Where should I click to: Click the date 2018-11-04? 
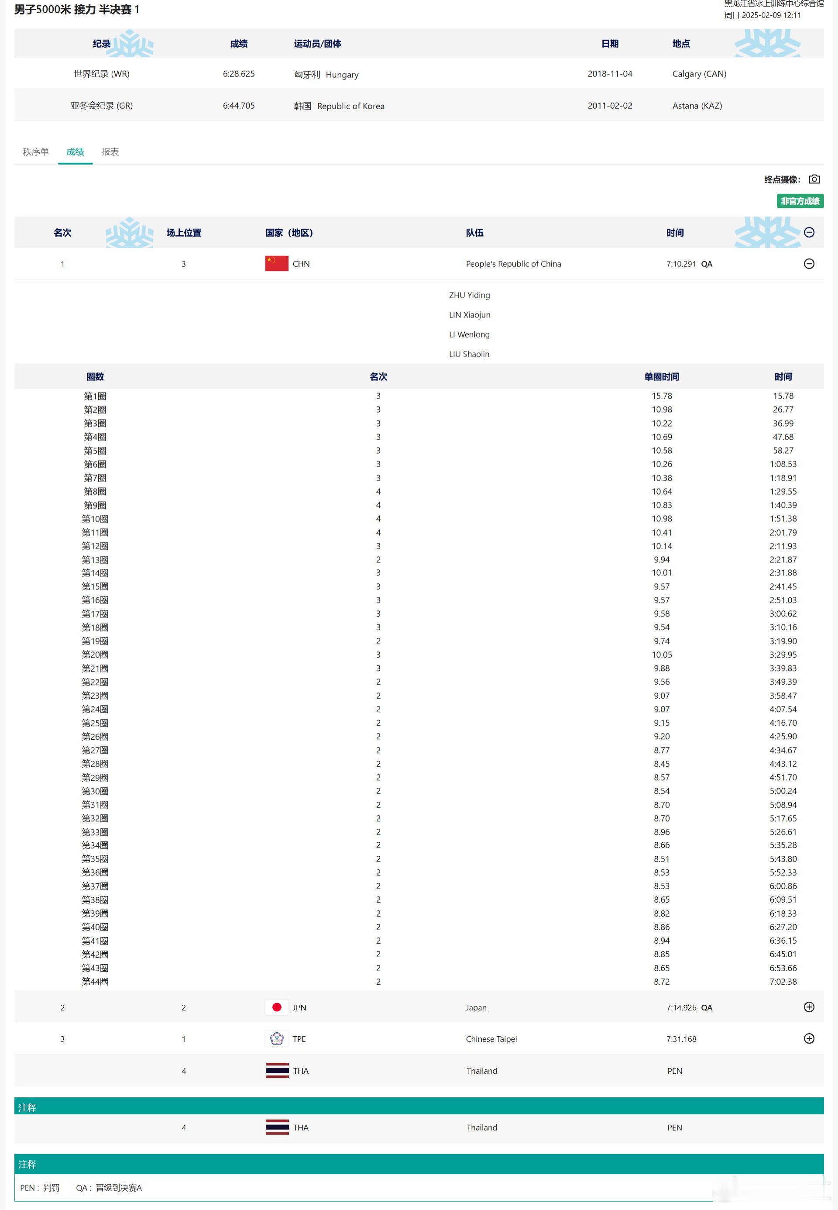pyautogui.click(x=610, y=73)
